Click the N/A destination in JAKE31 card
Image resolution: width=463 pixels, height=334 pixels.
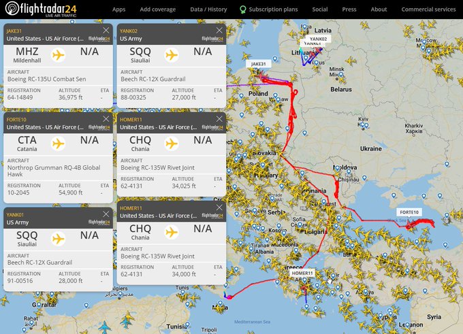[89, 52]
